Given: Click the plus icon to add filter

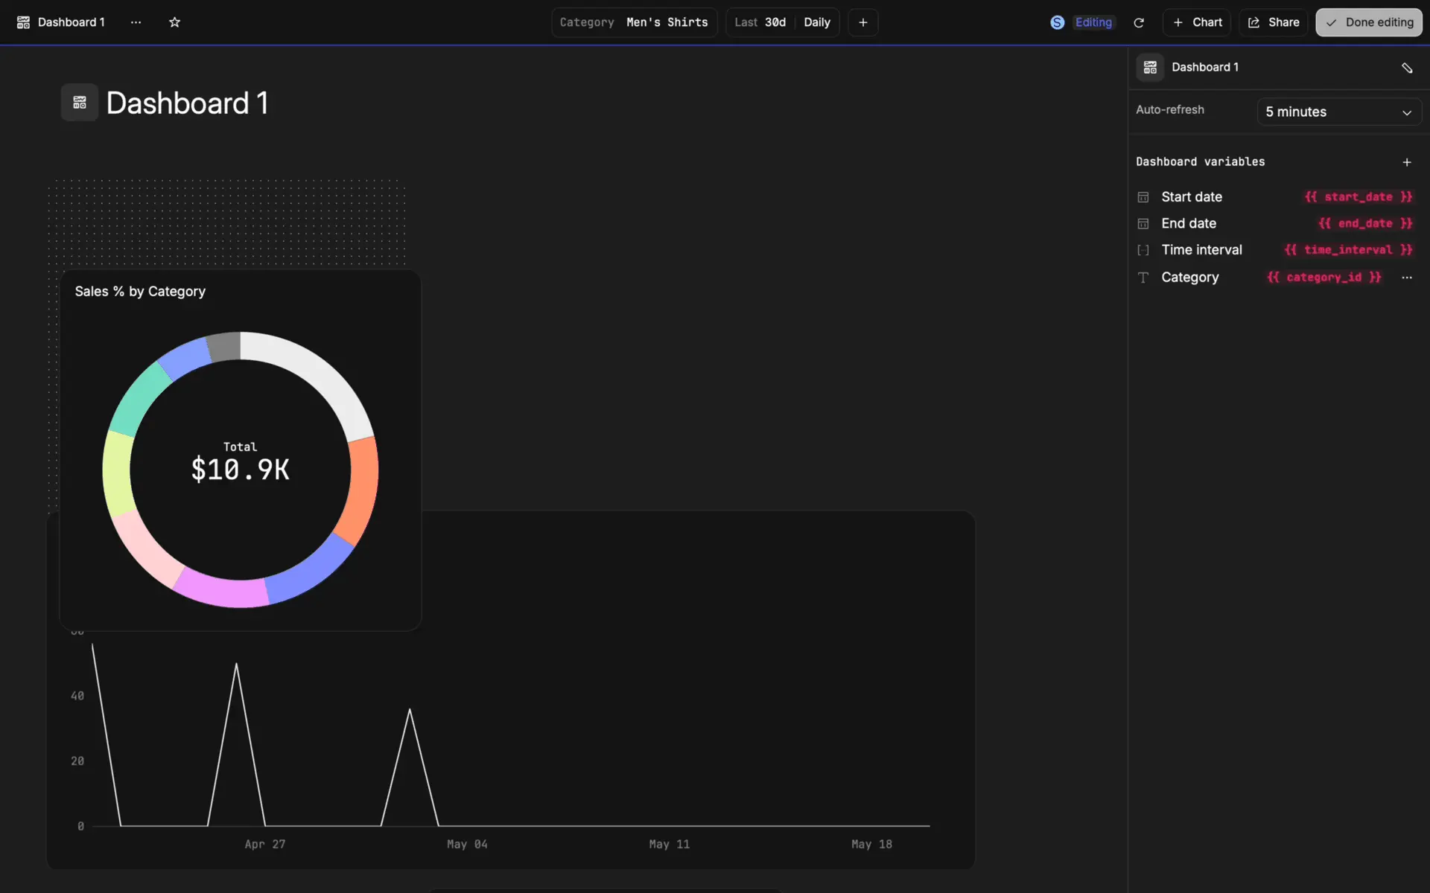Looking at the screenshot, I should (x=862, y=22).
